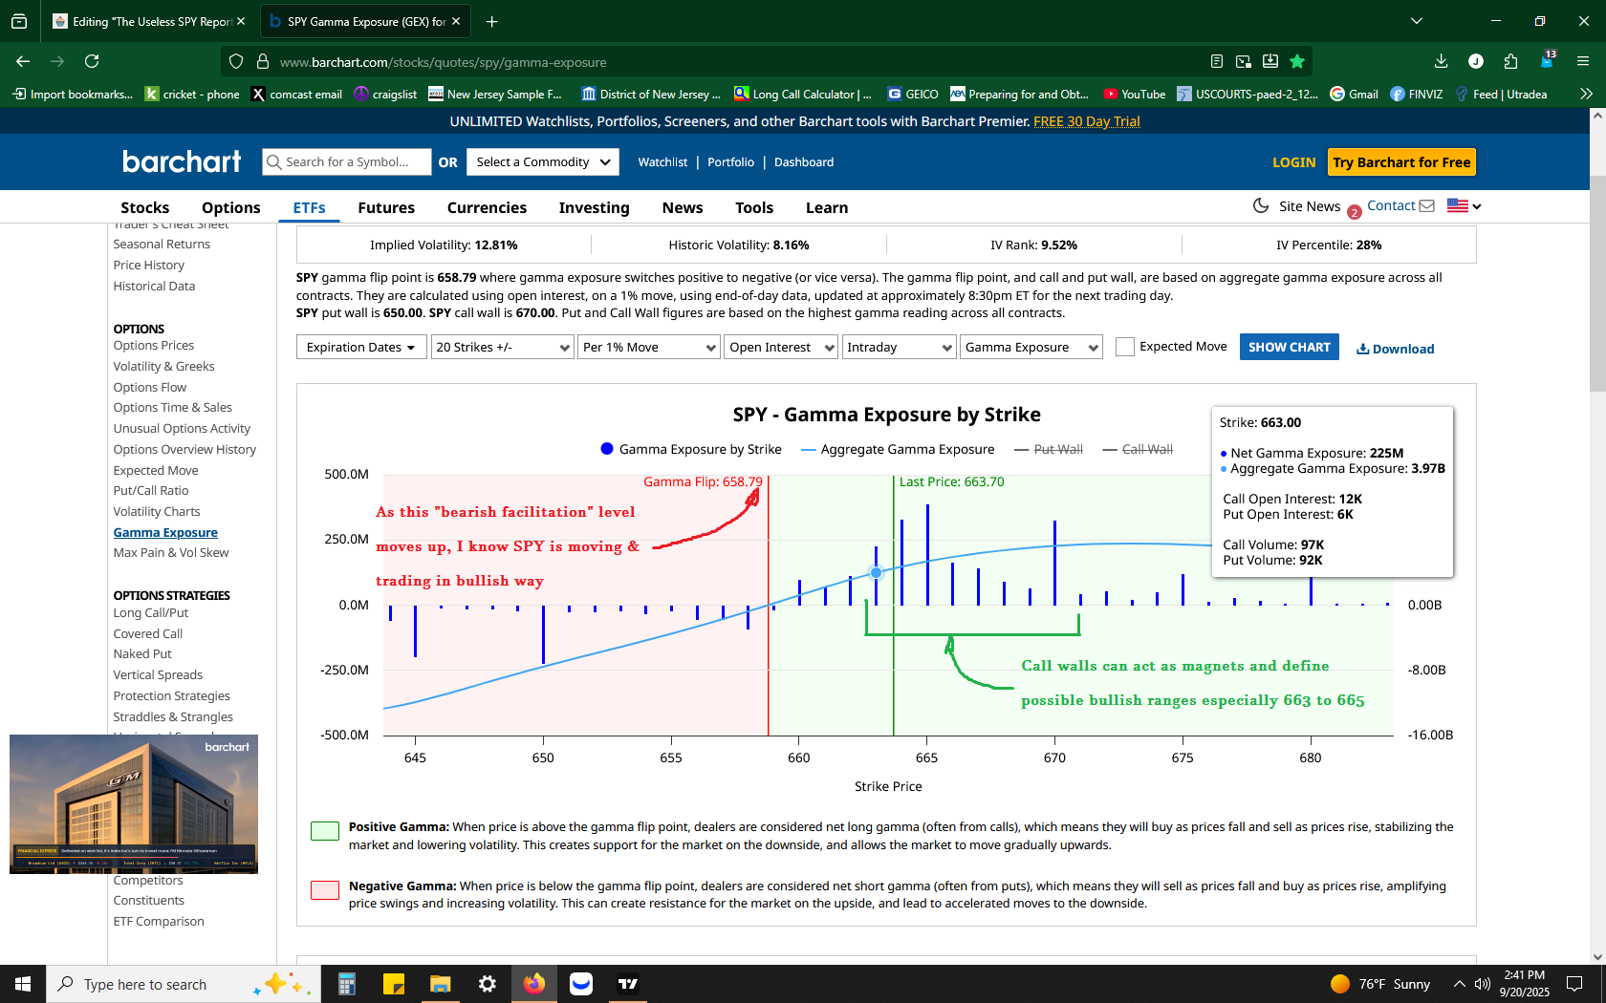Open the FINVIZ bookmark
The width and height of the screenshot is (1606, 1003).
point(1416,94)
